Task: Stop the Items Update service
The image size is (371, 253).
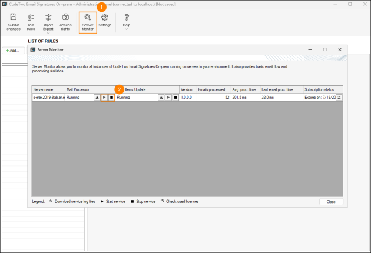Action: coord(175,98)
